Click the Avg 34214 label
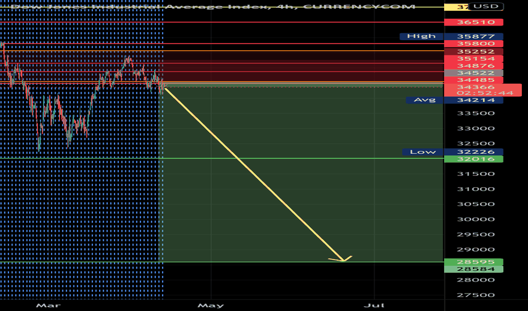This screenshot has height=311, width=528. [x=454, y=100]
